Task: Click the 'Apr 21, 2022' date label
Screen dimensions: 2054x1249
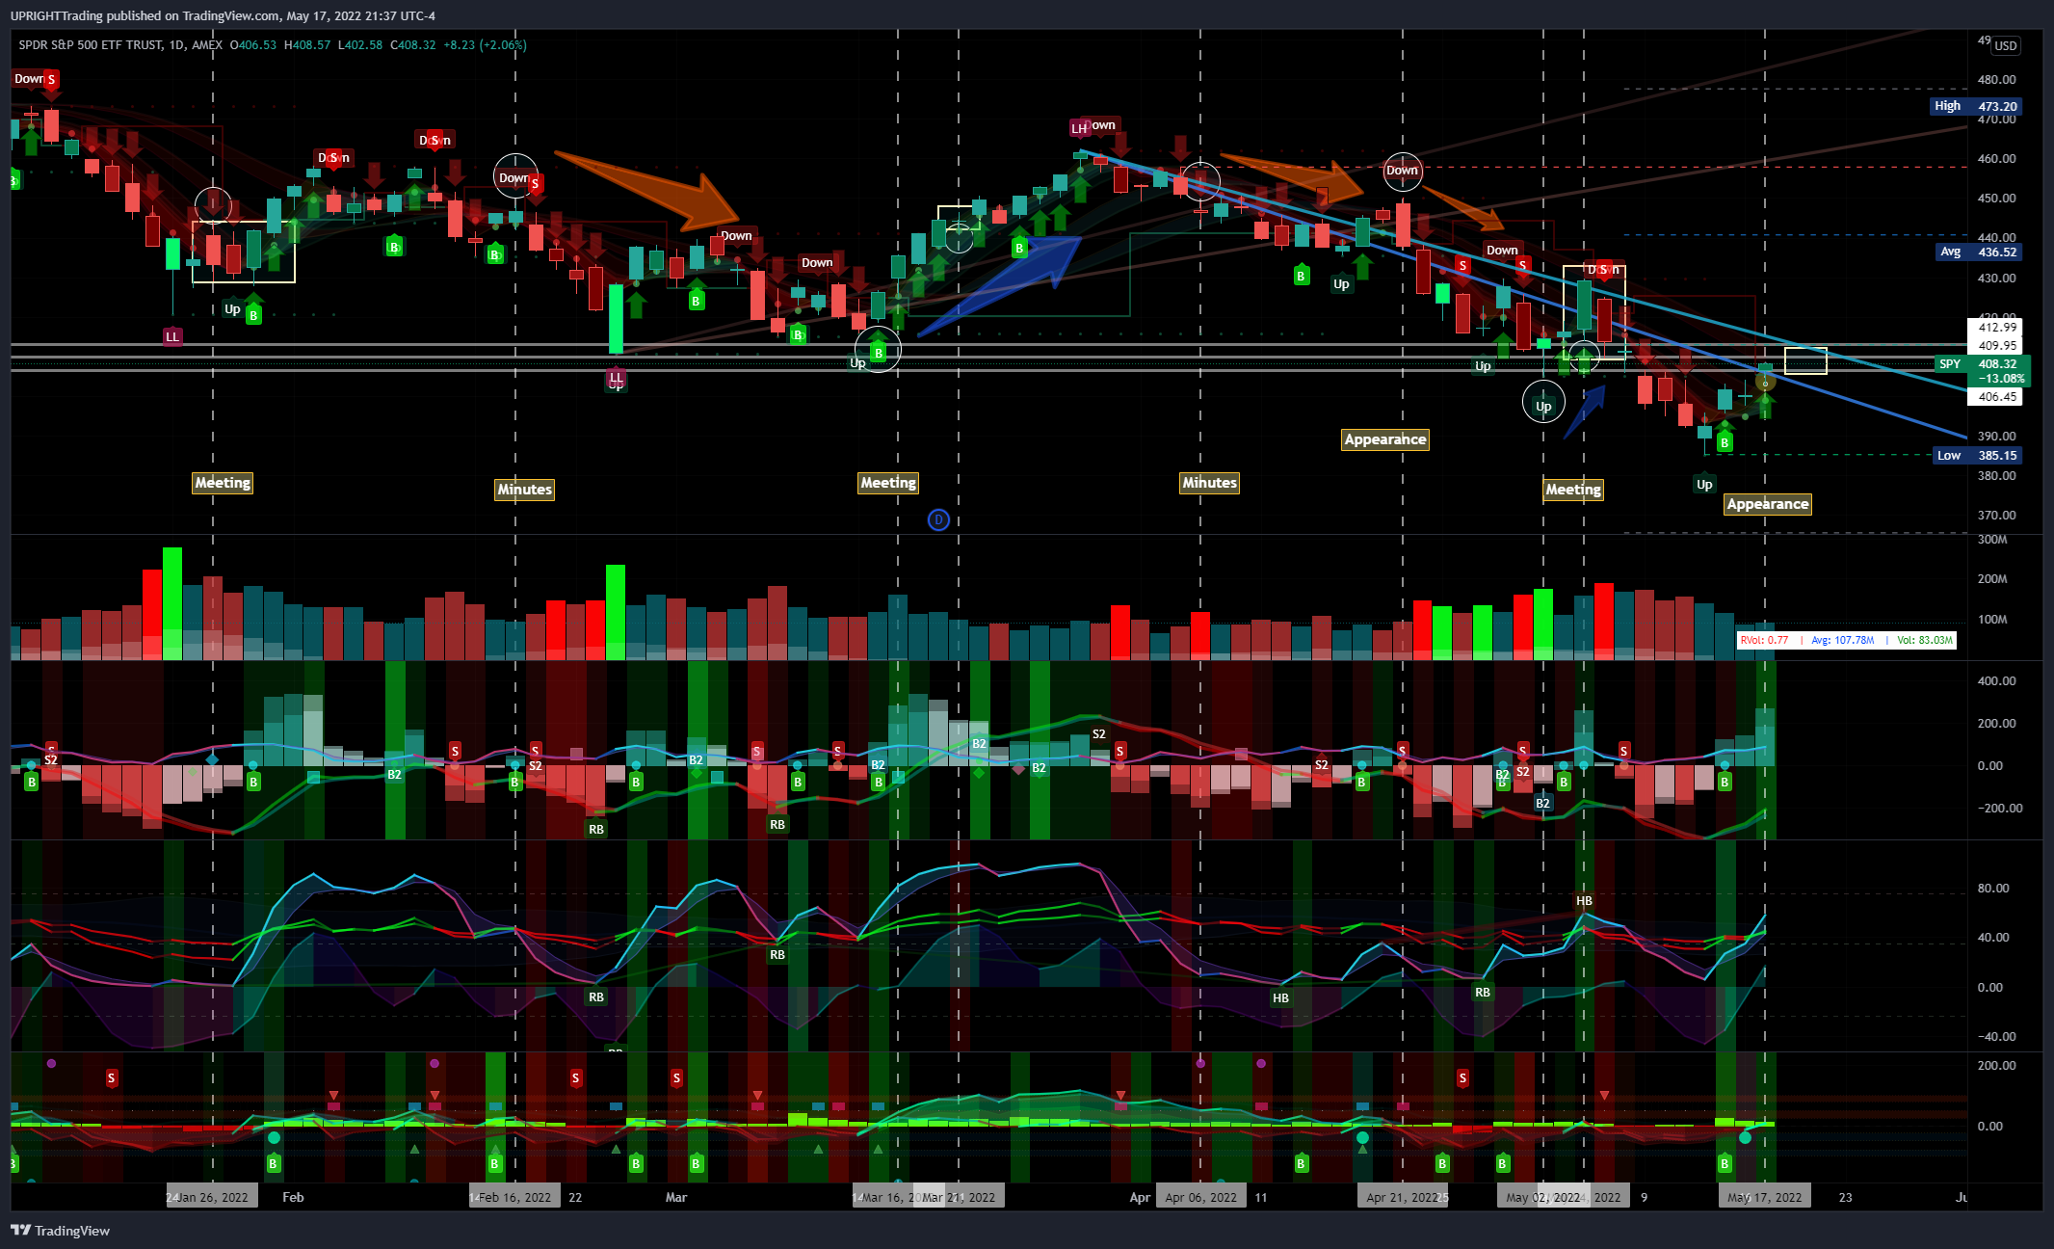Action: 1403,1197
